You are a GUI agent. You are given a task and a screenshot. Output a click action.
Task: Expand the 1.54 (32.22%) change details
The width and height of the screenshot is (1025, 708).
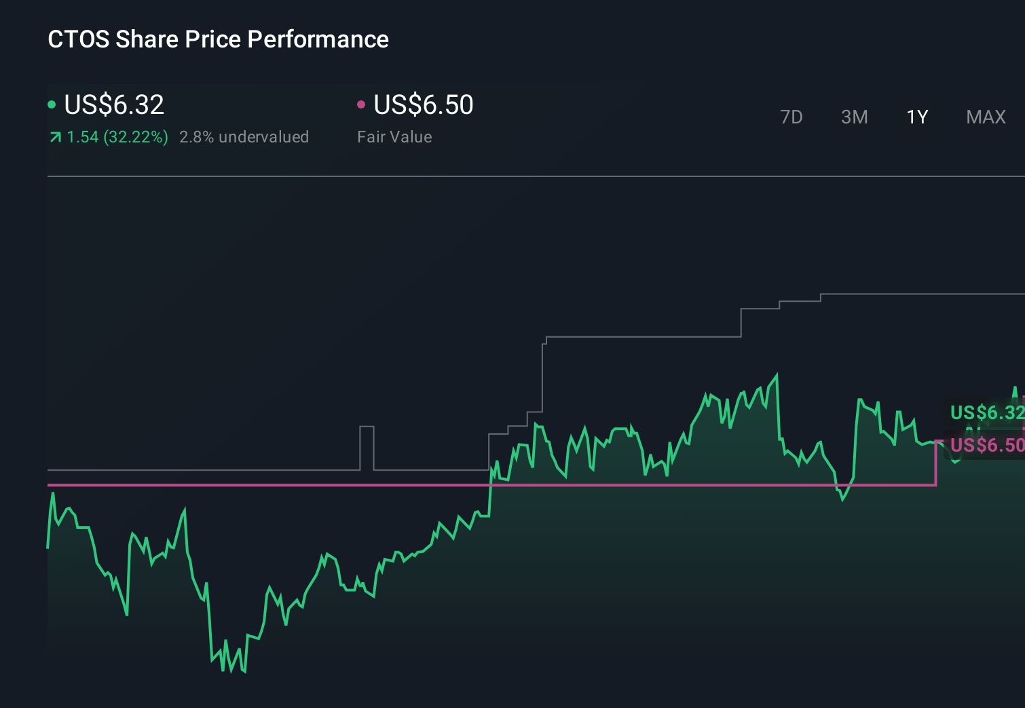[x=117, y=137]
